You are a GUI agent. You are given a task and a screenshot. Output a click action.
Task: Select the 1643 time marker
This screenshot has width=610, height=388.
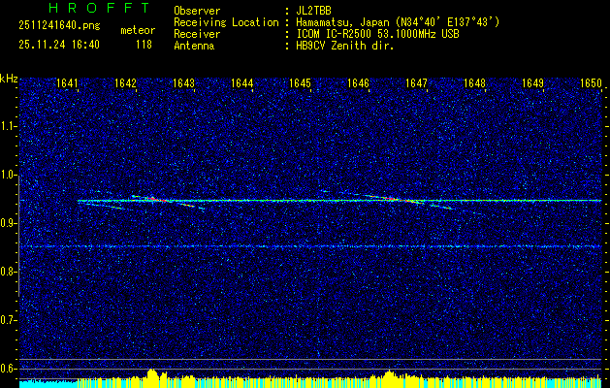183,84
